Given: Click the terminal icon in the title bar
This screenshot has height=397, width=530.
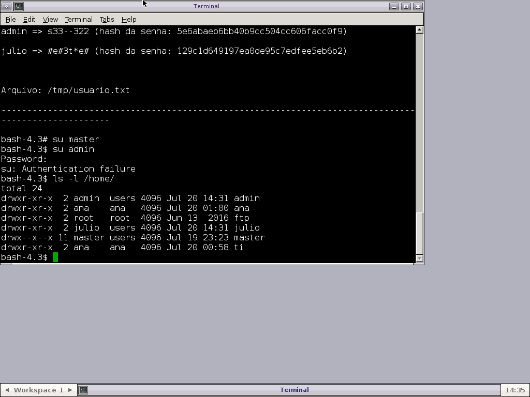Looking at the screenshot, I should [18, 6].
